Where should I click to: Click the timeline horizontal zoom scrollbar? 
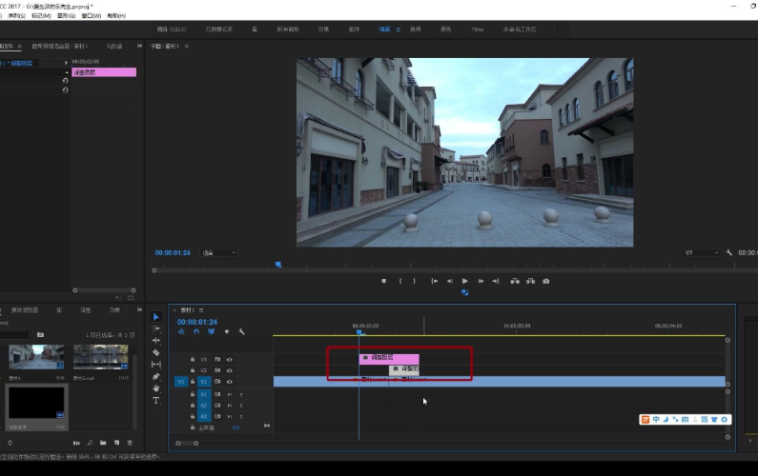pos(188,443)
